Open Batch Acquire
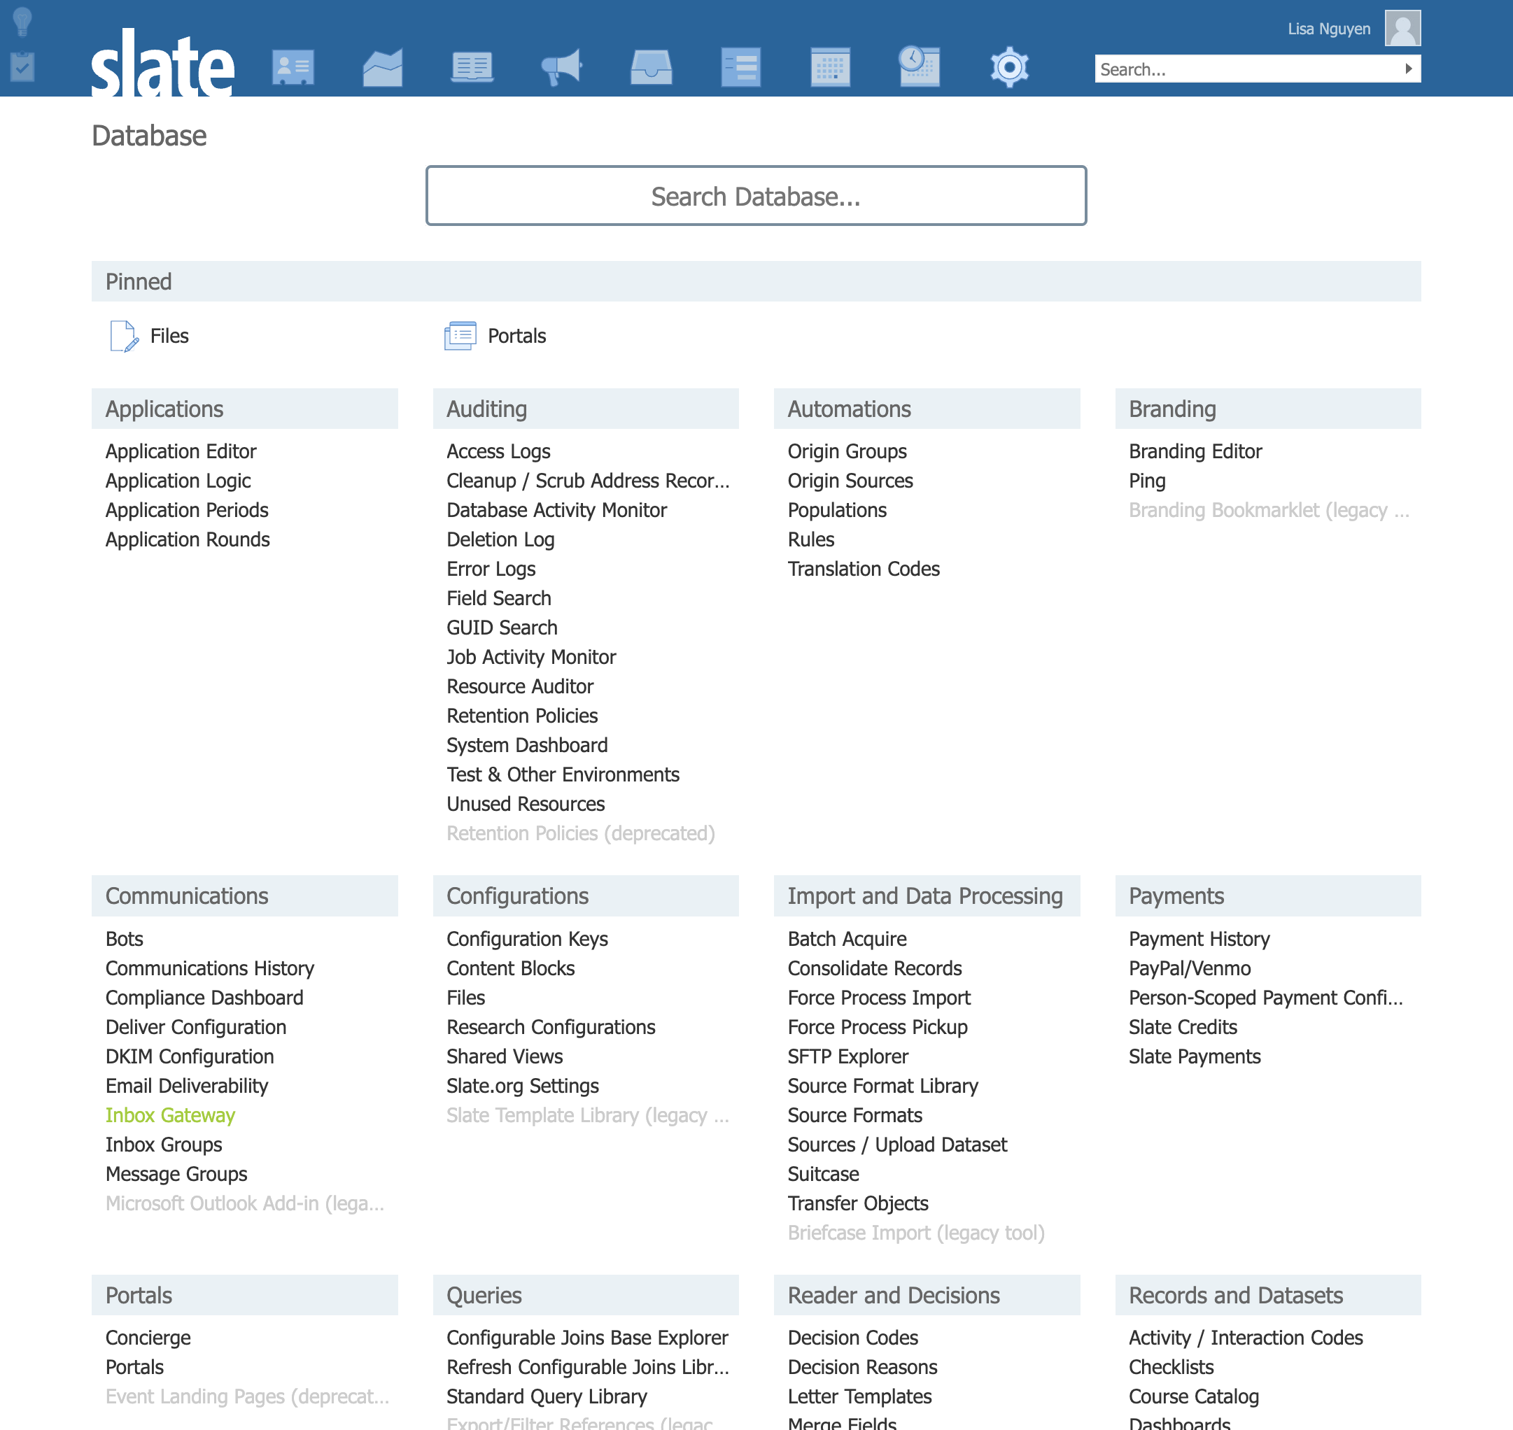 [x=847, y=939]
